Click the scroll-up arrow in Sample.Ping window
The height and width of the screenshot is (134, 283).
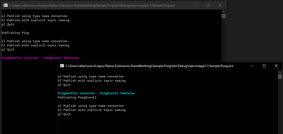pyautogui.click(x=224, y=12)
